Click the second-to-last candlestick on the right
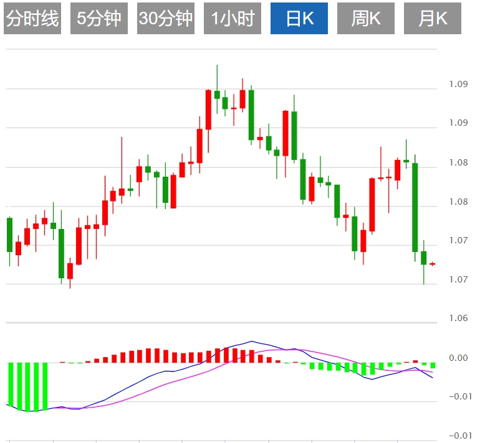 423,258
